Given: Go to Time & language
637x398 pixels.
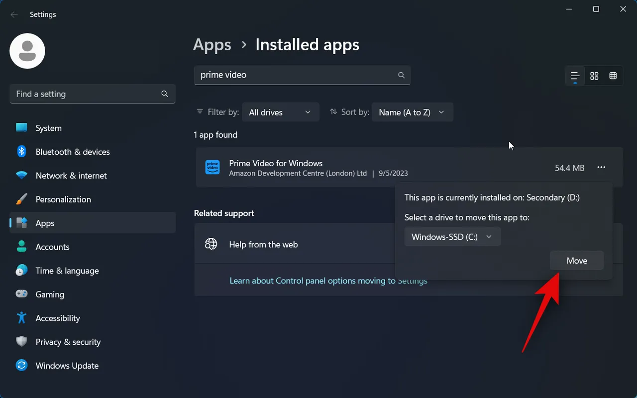Looking at the screenshot, I should pyautogui.click(x=93, y=271).
